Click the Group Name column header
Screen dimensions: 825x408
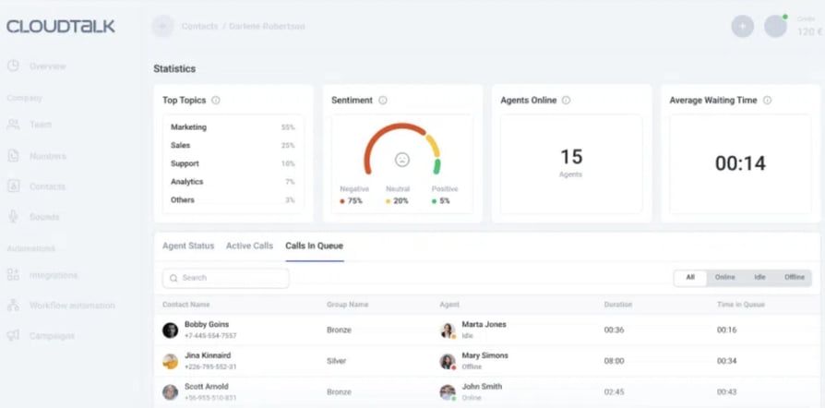347,305
